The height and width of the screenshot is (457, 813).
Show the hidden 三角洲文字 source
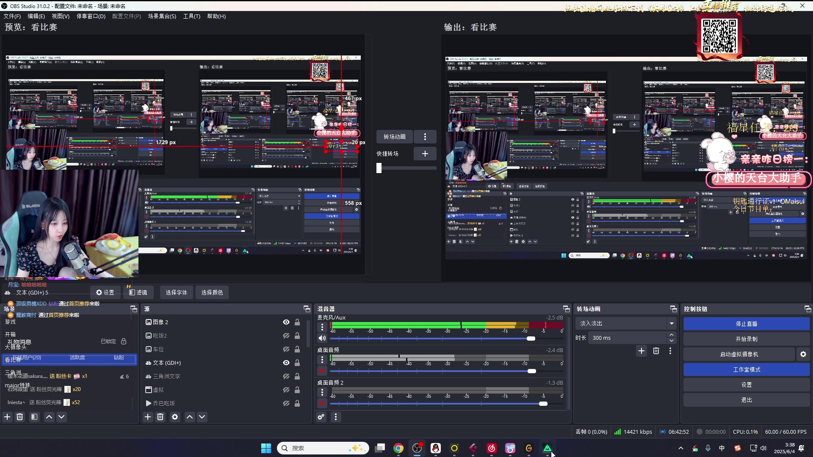click(x=286, y=376)
